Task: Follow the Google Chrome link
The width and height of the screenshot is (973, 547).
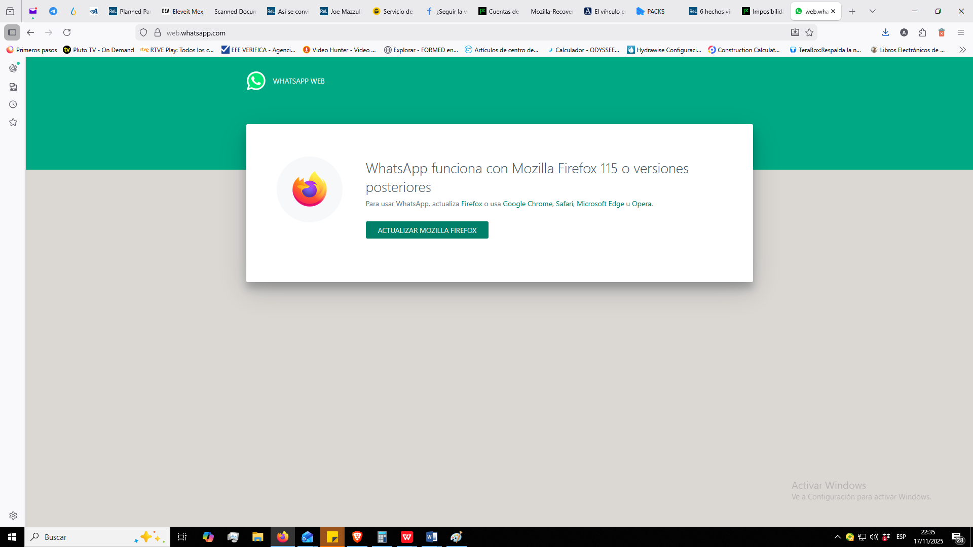Action: click(527, 204)
